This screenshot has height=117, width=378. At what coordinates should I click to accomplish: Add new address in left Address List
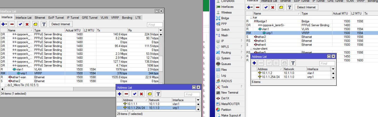click(120, 94)
